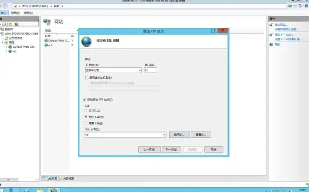
Task: Click the Default Web Site globe in tree
Action: 10,47
